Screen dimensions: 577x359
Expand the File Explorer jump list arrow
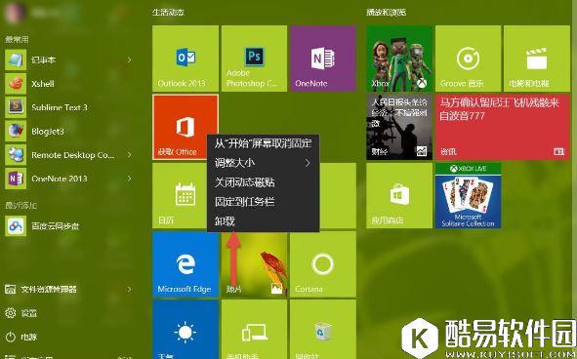(129, 289)
